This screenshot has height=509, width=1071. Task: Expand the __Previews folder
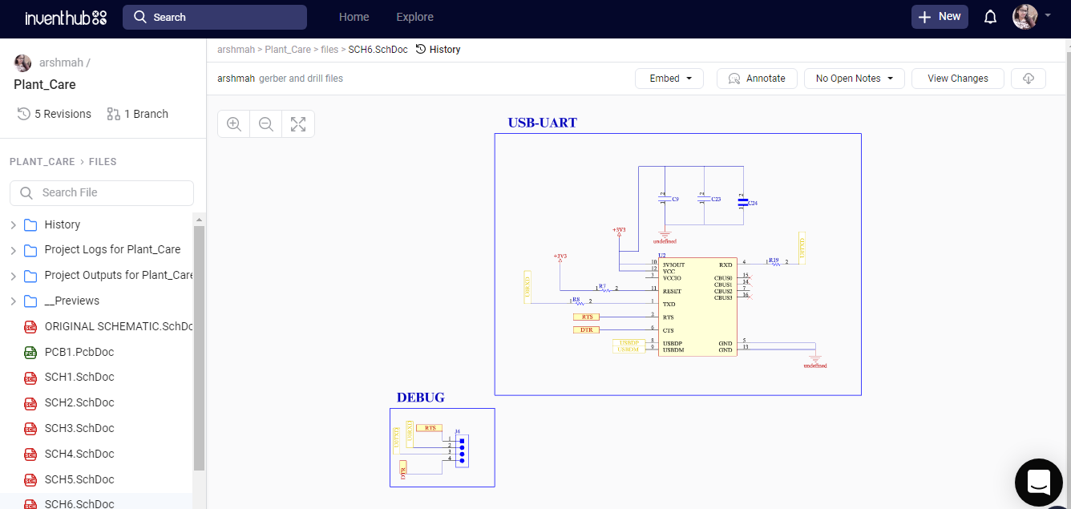point(13,301)
